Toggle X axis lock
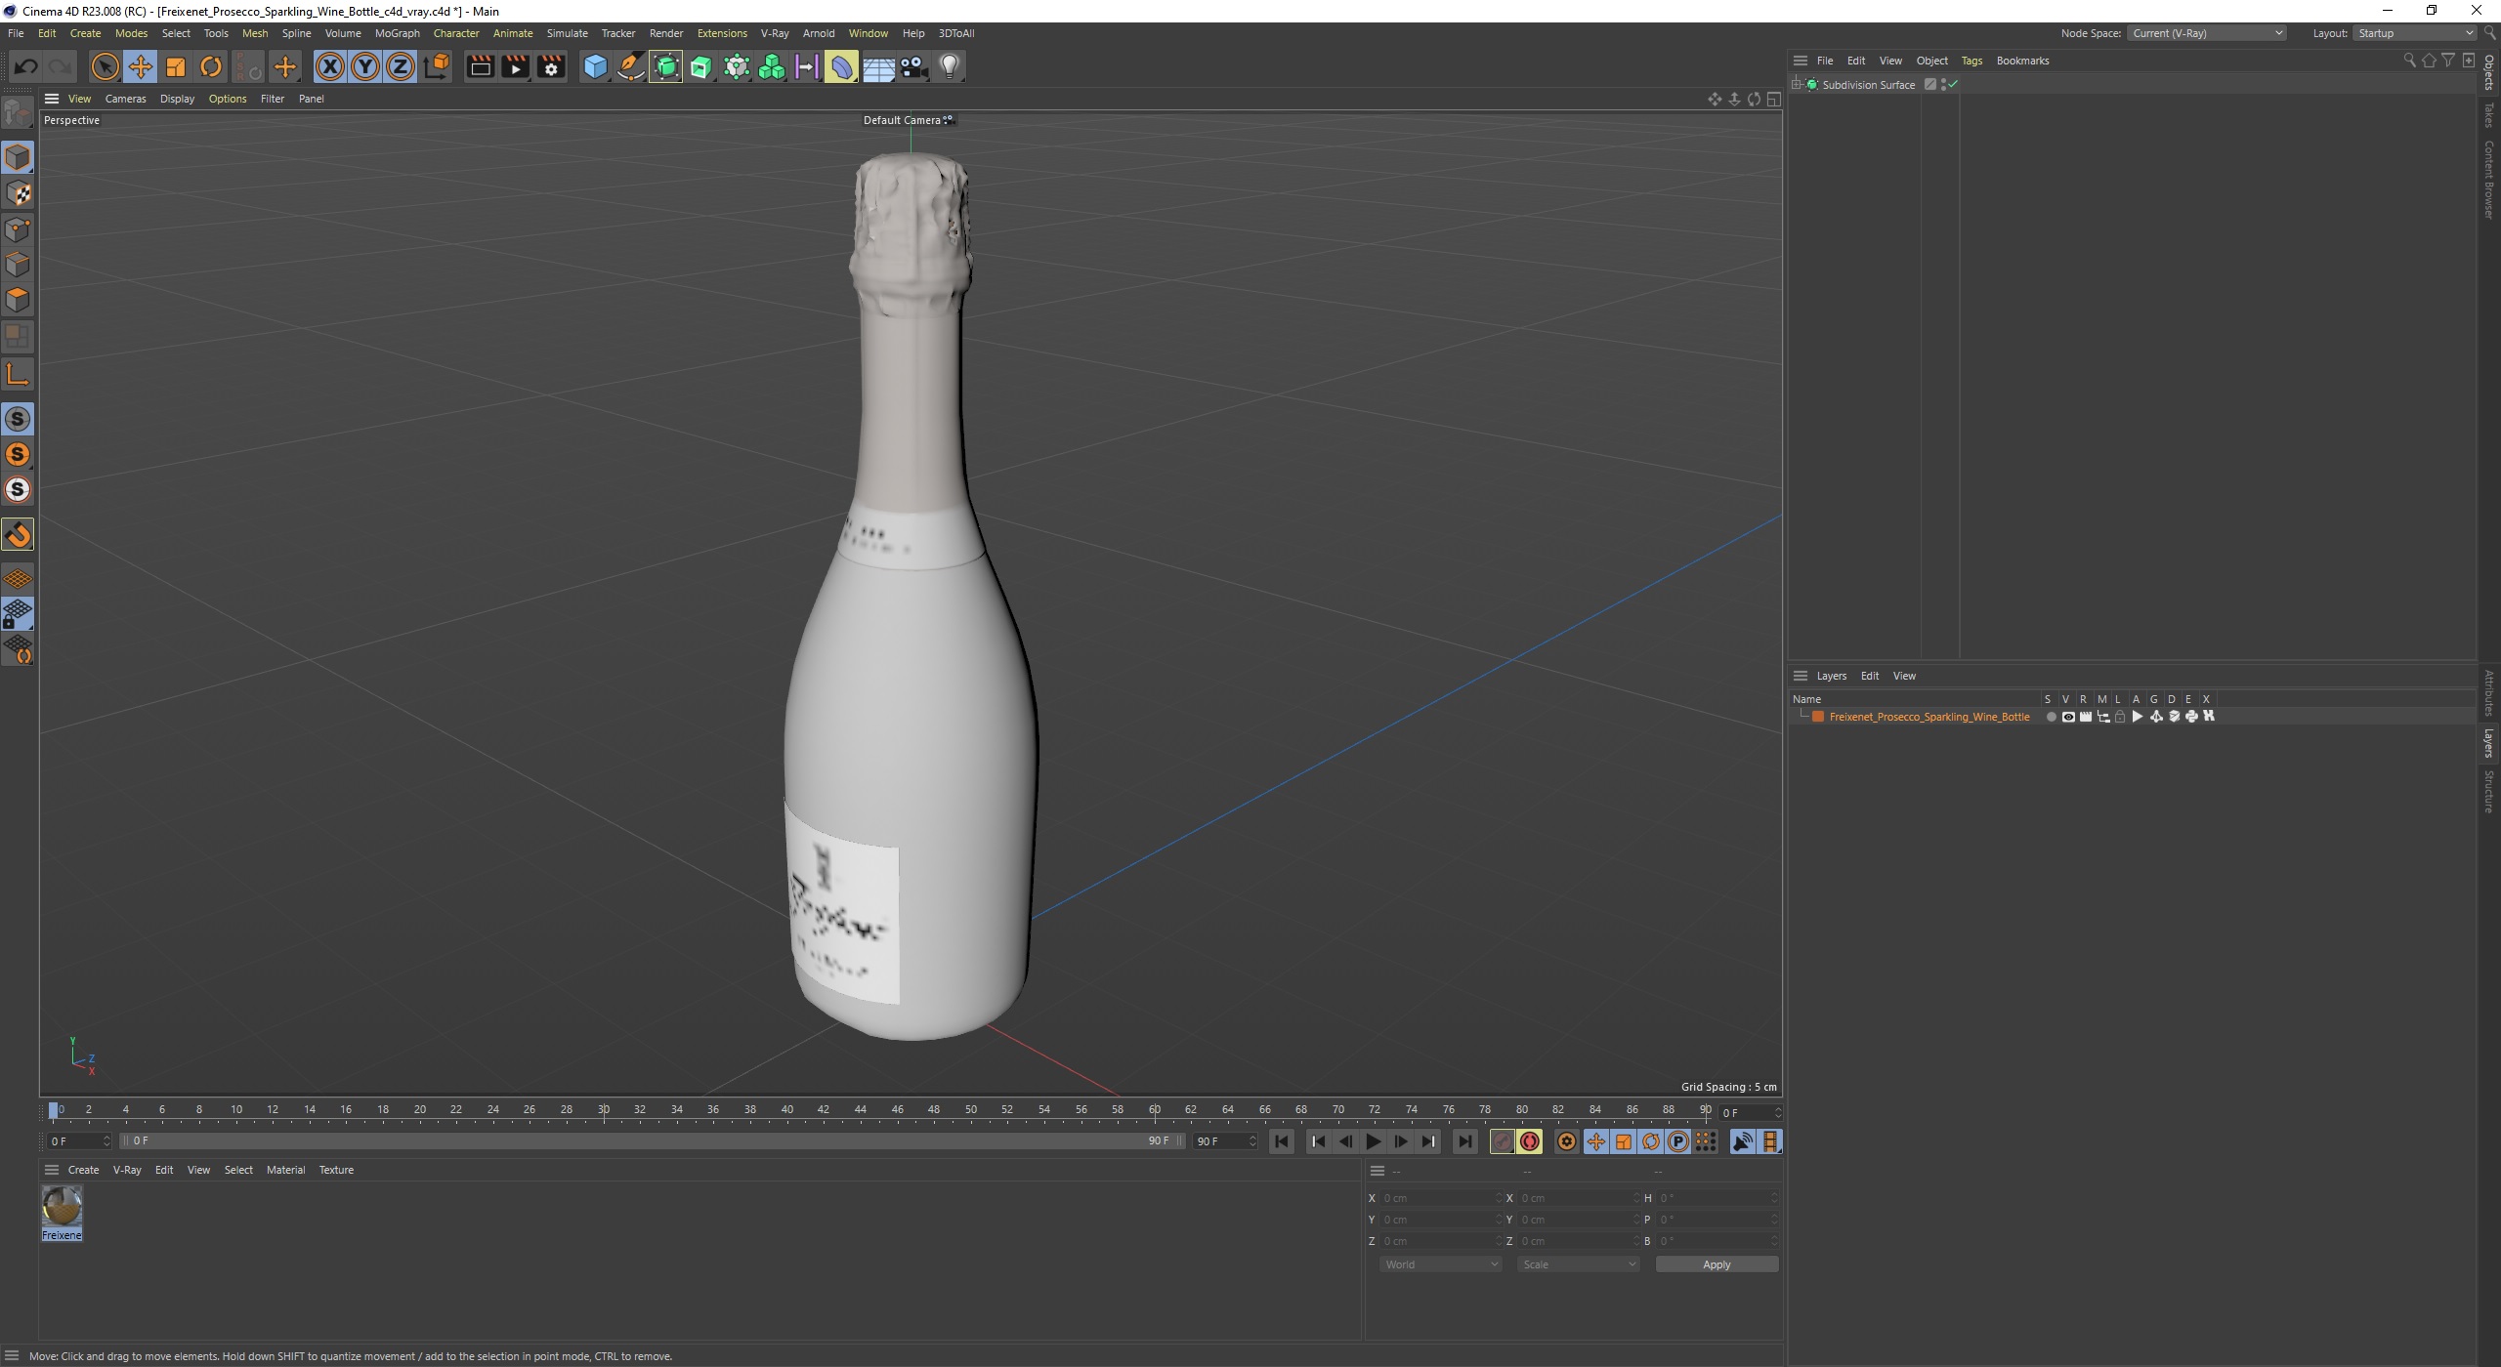 pos(330,66)
